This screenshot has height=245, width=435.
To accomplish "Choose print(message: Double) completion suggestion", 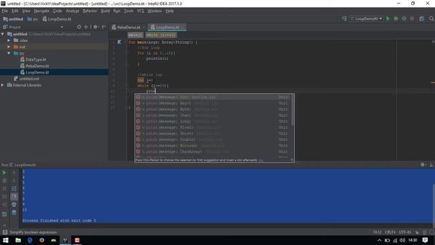I will (213, 140).
